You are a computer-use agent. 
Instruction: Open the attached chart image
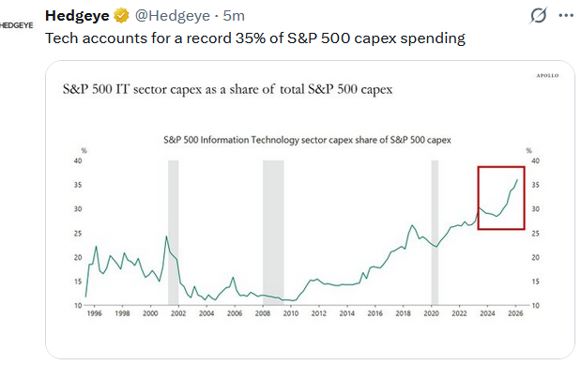[310, 210]
